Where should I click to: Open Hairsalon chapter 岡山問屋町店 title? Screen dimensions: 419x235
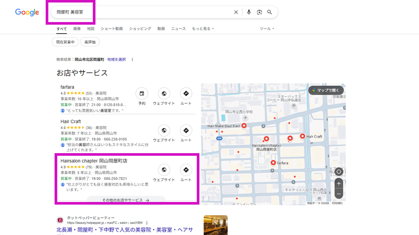tap(94, 161)
